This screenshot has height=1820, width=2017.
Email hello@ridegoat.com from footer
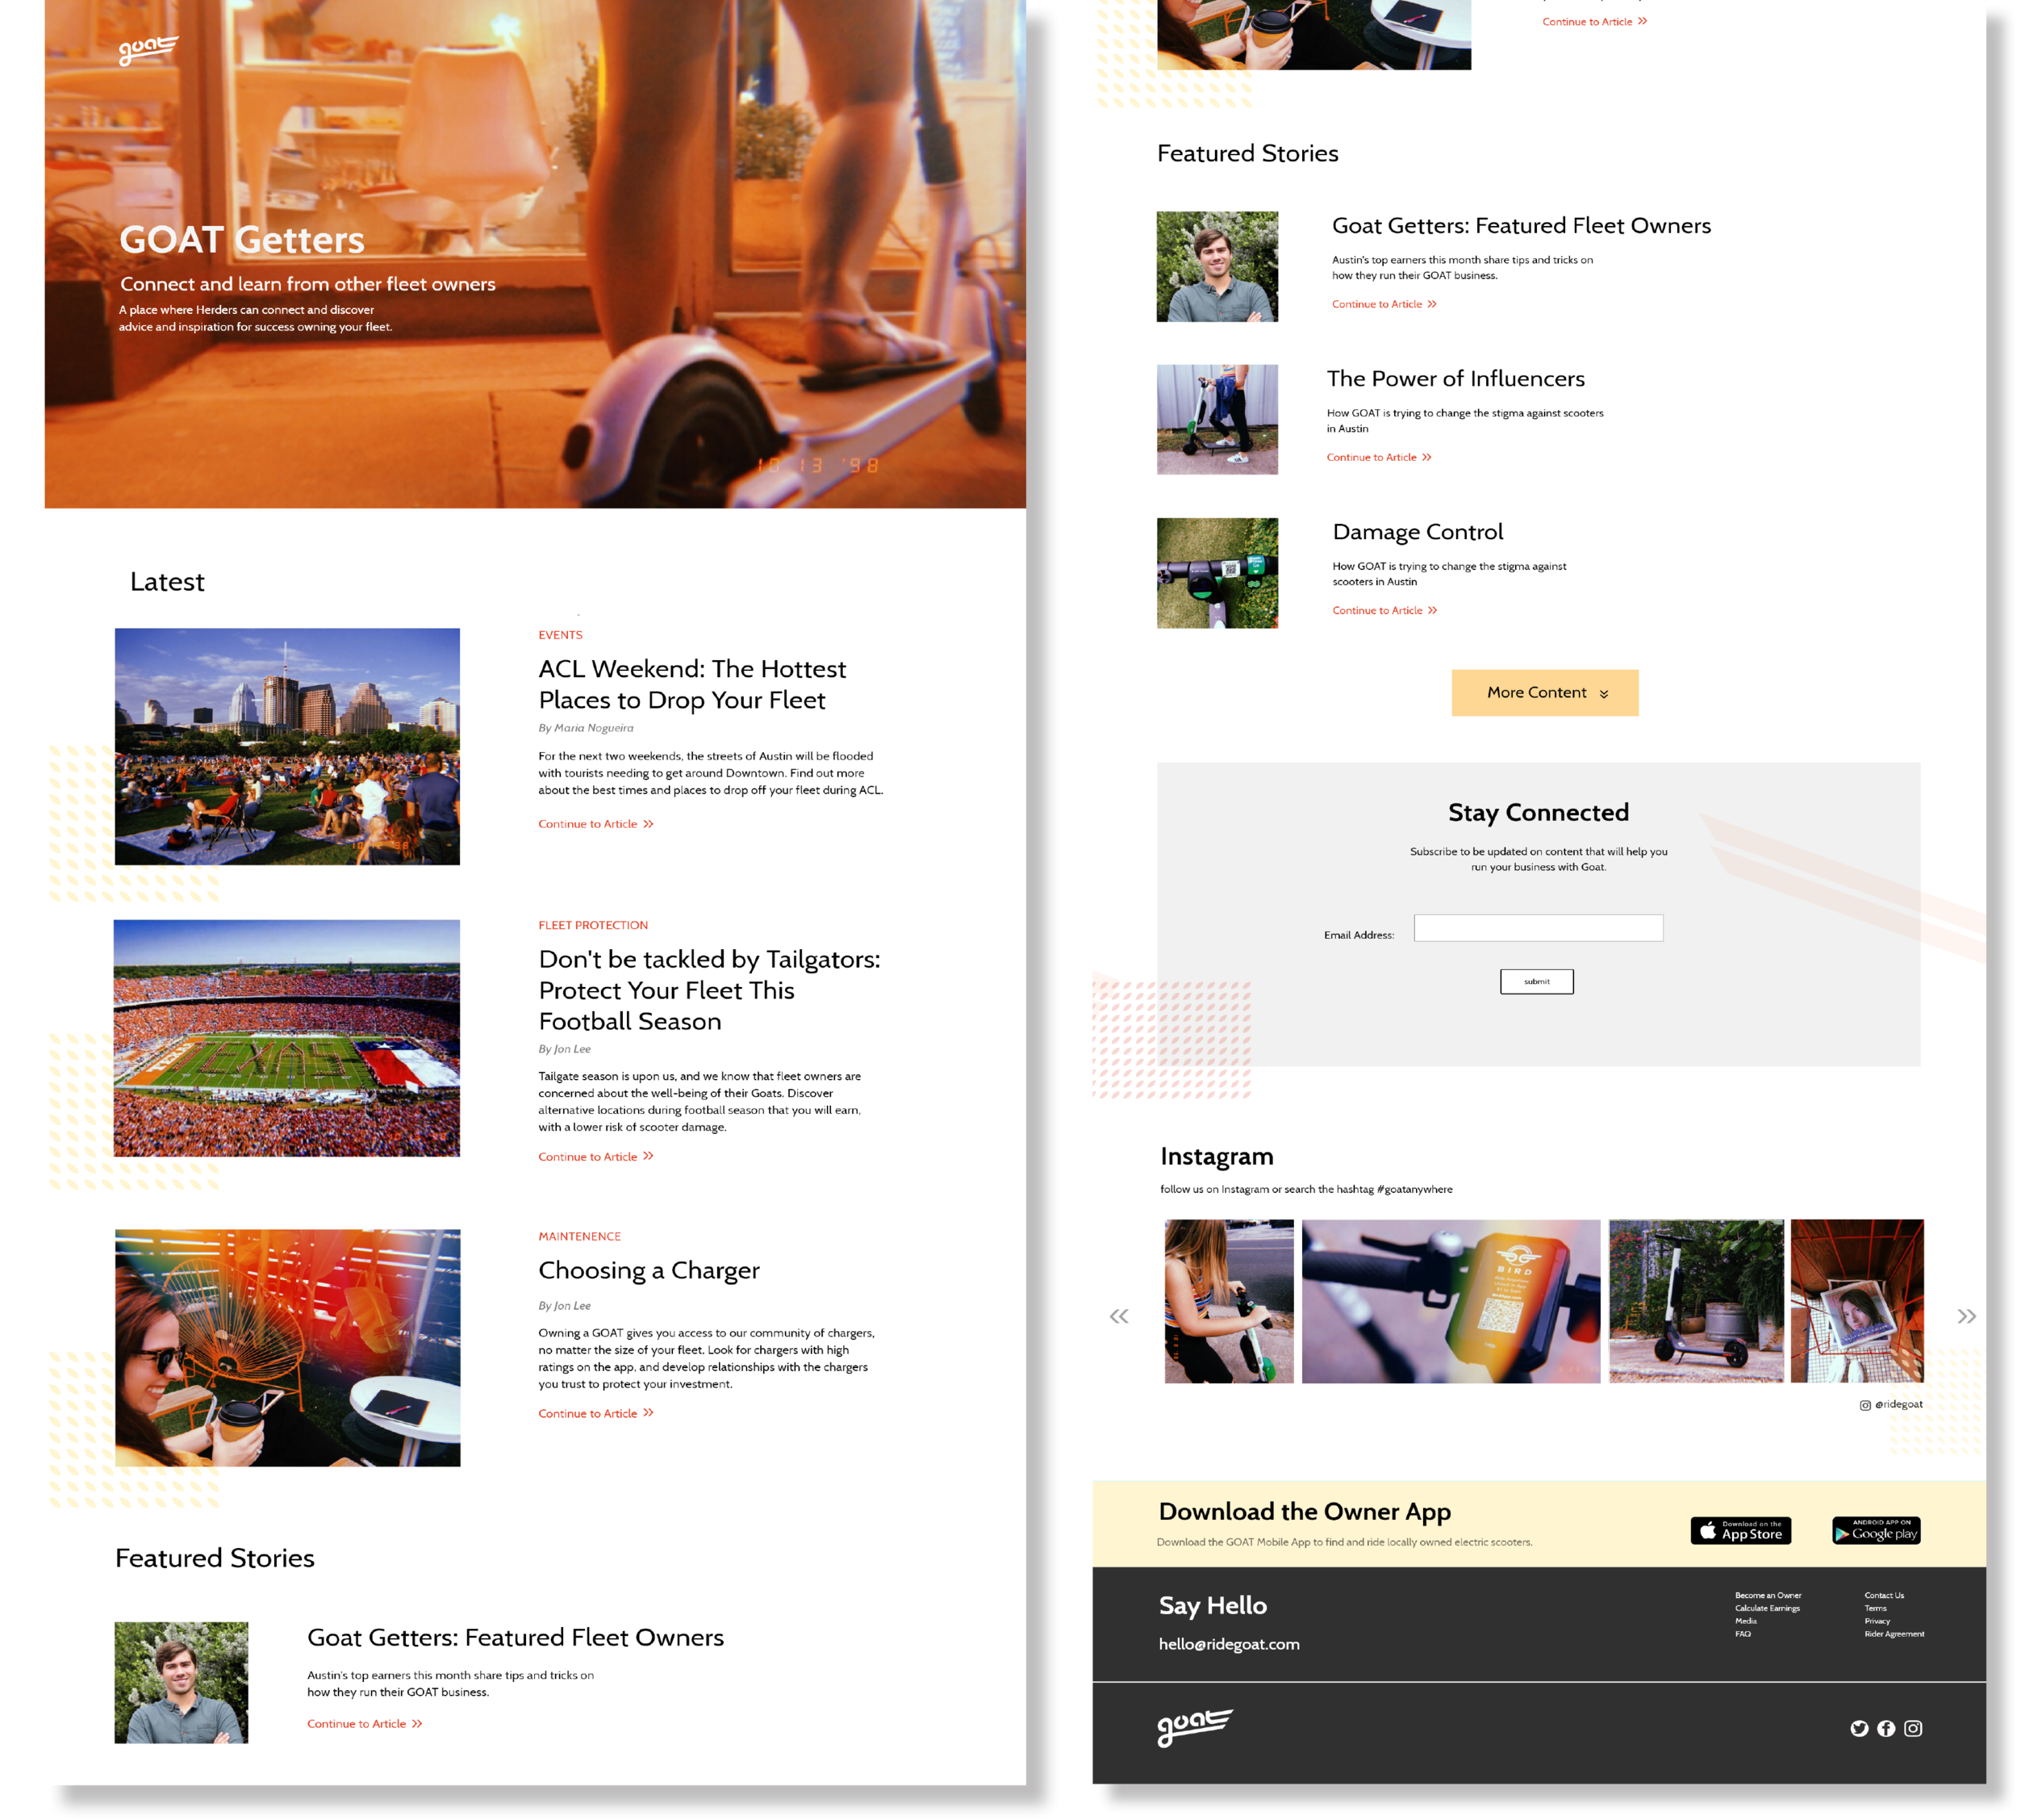point(1229,1644)
